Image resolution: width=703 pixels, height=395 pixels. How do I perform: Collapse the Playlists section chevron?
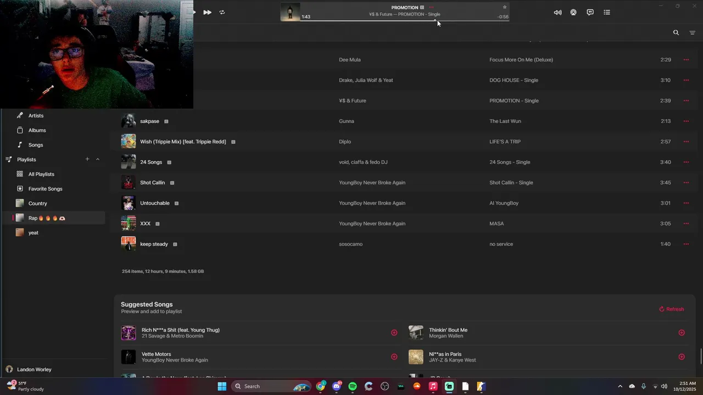(x=98, y=159)
